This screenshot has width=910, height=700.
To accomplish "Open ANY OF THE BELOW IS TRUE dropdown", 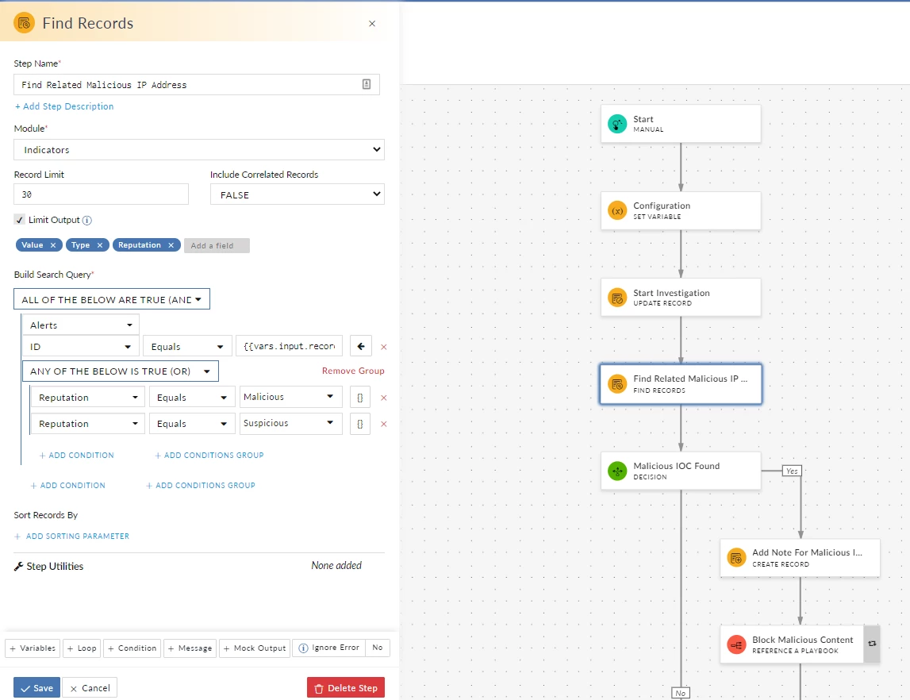I will (120, 371).
